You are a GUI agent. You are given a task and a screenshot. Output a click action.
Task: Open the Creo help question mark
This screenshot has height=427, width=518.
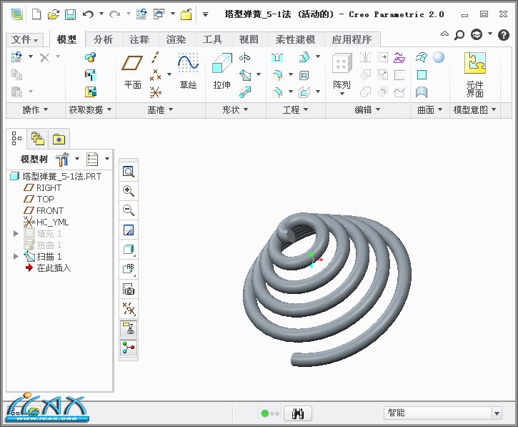504,35
